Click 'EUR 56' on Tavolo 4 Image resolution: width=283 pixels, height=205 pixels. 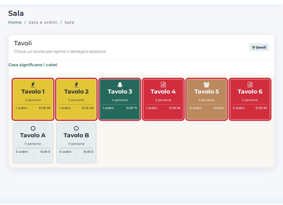[x=175, y=108]
